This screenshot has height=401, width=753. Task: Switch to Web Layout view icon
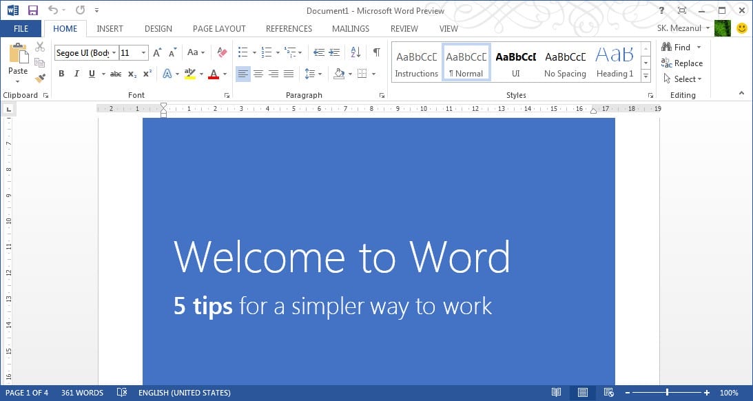click(609, 392)
